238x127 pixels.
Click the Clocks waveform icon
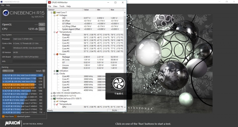pos(57,74)
